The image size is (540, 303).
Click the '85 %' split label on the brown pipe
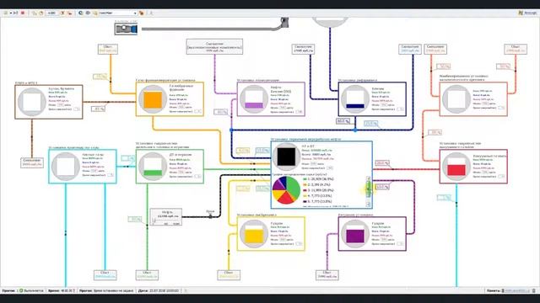(x=99, y=109)
